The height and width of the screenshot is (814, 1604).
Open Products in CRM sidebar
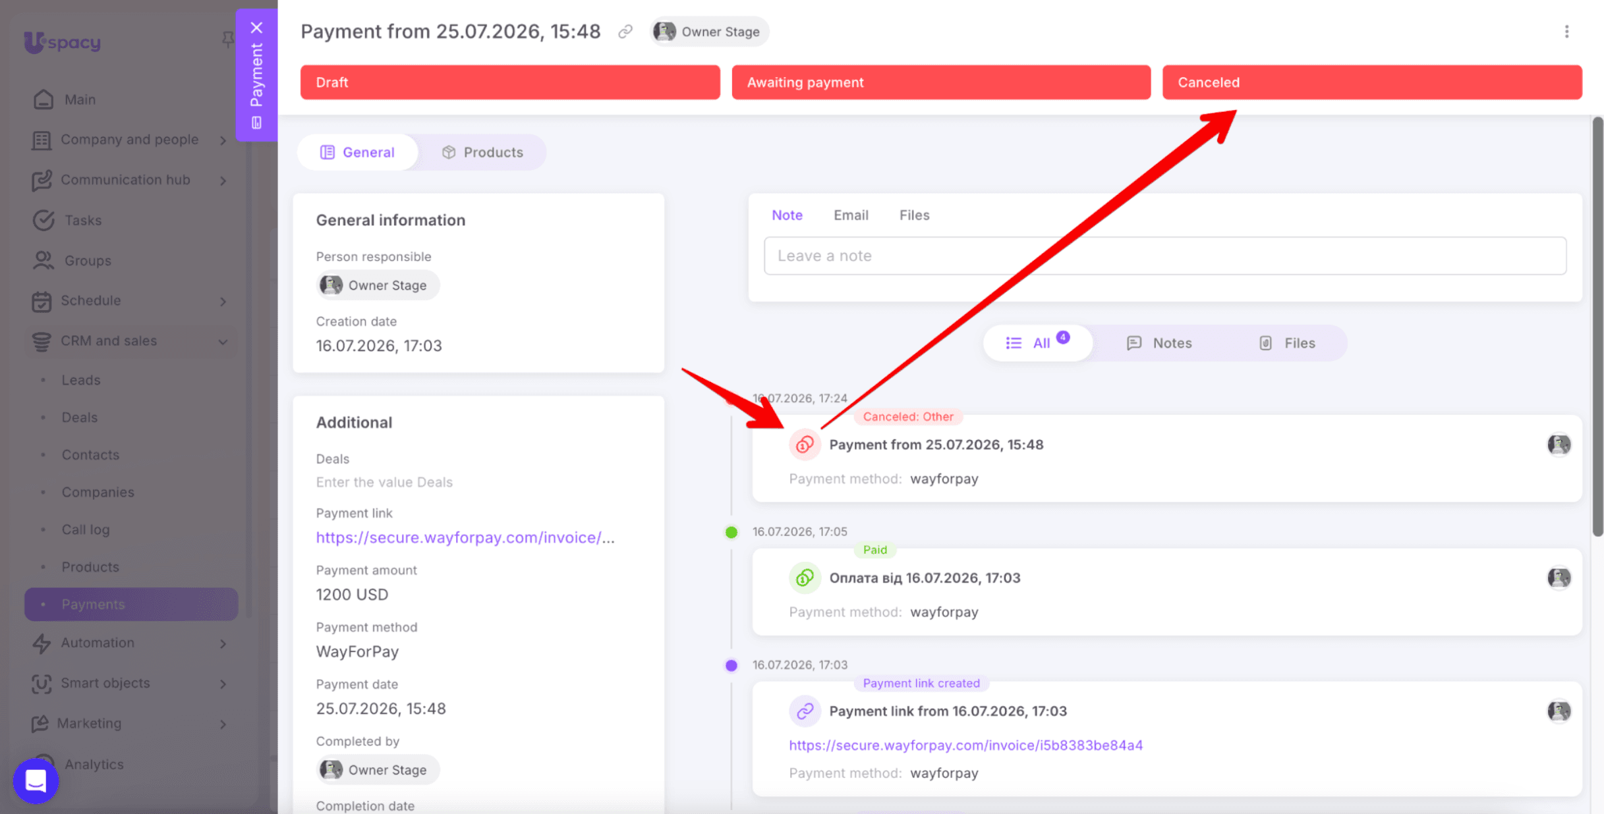[x=90, y=567]
